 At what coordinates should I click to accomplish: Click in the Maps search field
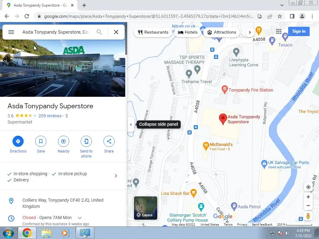click(x=56, y=32)
